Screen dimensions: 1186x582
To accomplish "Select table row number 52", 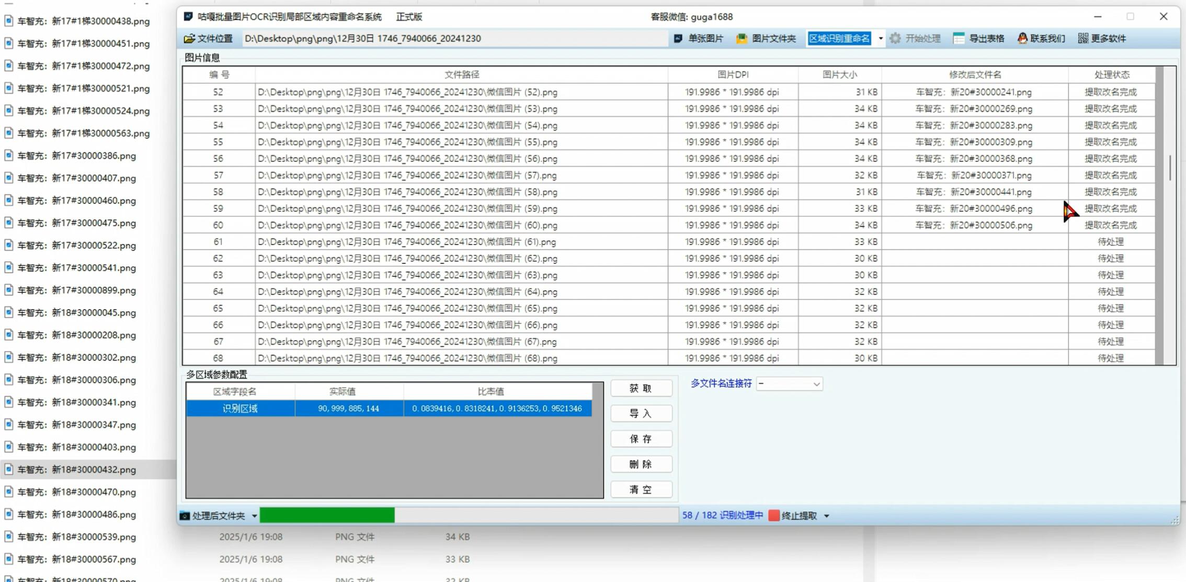I will click(x=218, y=92).
